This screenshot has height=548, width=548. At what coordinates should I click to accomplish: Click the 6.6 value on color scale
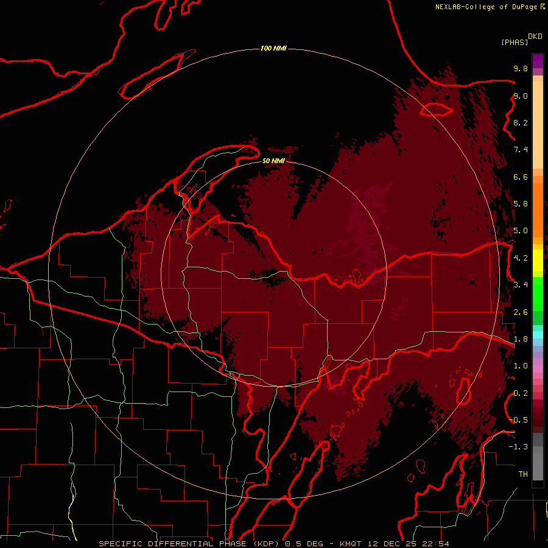click(x=521, y=177)
